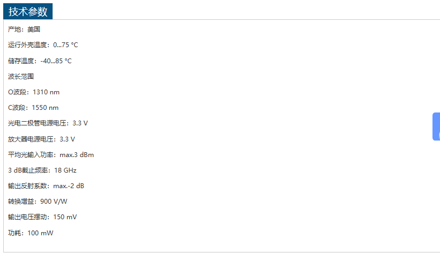
Task: Click the O波段 label
Action: [x=18, y=92]
